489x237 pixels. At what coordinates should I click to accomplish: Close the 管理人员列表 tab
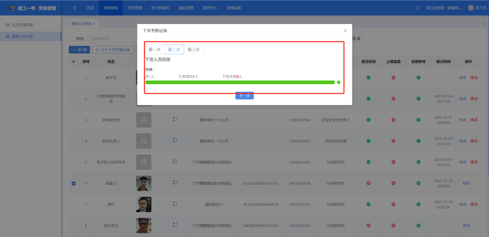coord(94,24)
